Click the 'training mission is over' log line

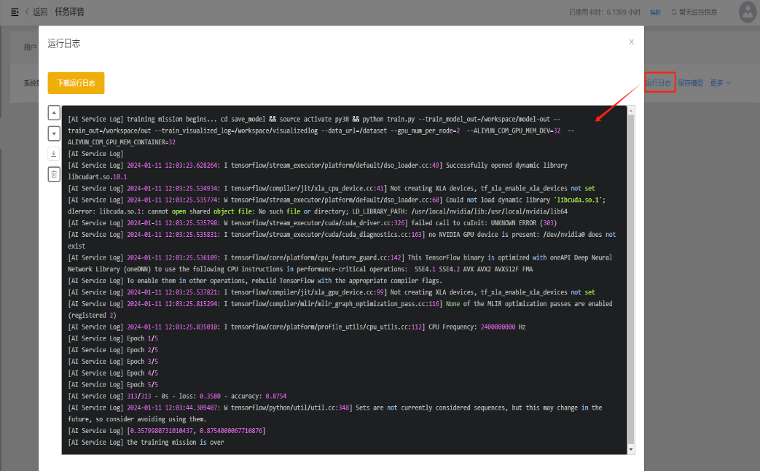tap(146, 443)
